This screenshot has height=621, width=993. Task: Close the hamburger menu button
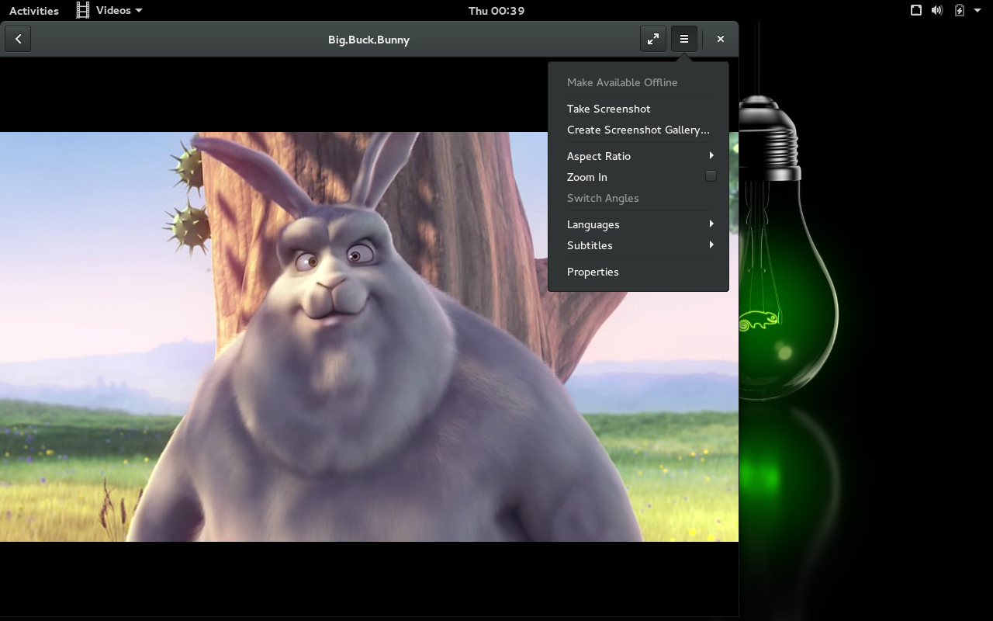coord(684,39)
